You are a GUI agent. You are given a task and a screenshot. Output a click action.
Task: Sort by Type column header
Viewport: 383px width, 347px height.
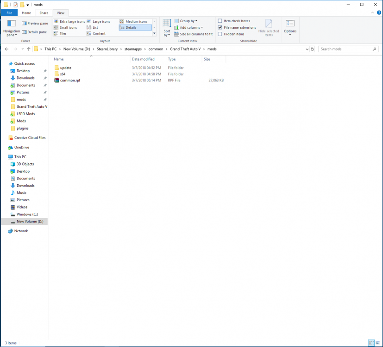184,59
